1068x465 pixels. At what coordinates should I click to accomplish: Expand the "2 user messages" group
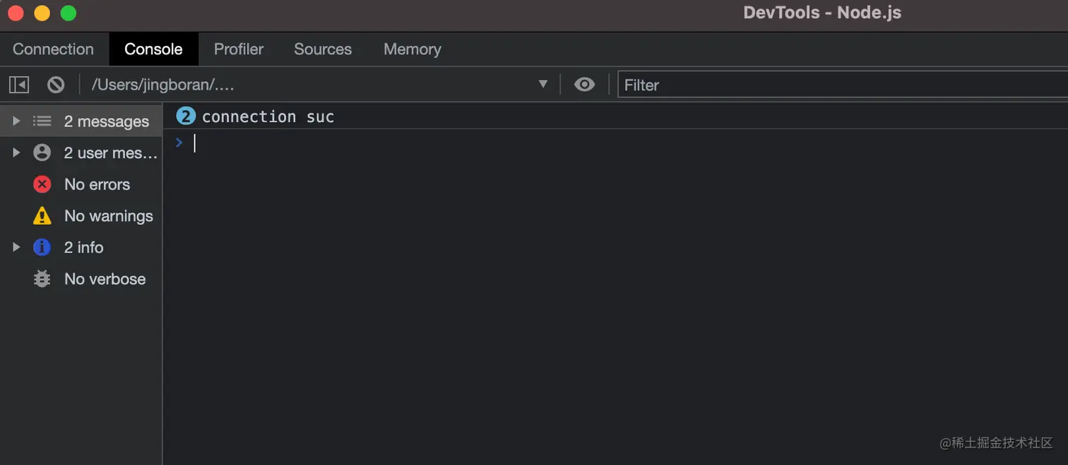[16, 152]
